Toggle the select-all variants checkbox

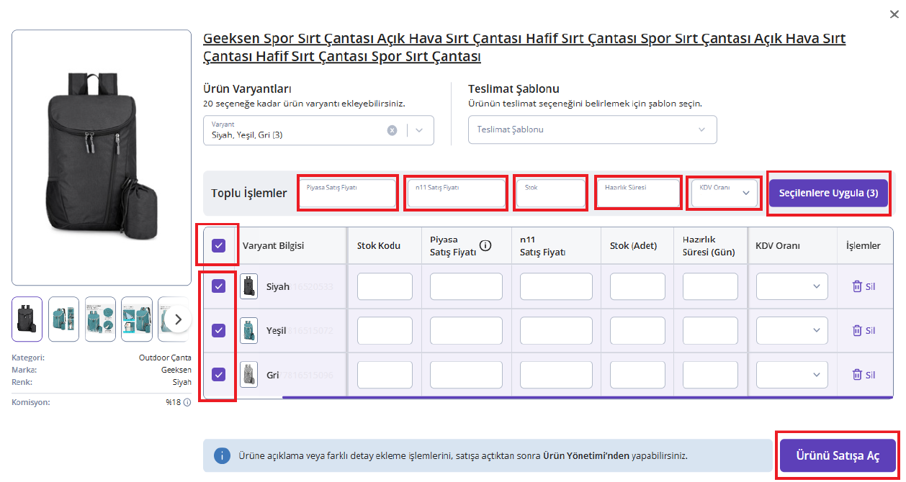coord(219,245)
